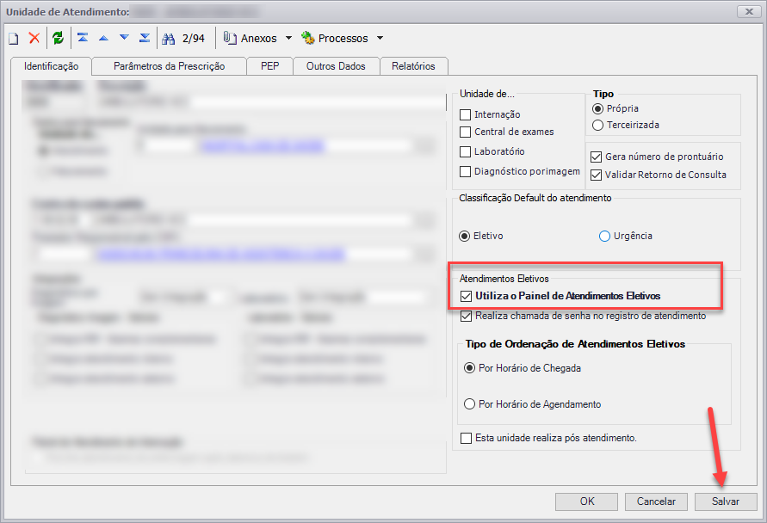Toggle Realiza chamada de senha checkbox
The image size is (767, 523).
[x=467, y=317]
